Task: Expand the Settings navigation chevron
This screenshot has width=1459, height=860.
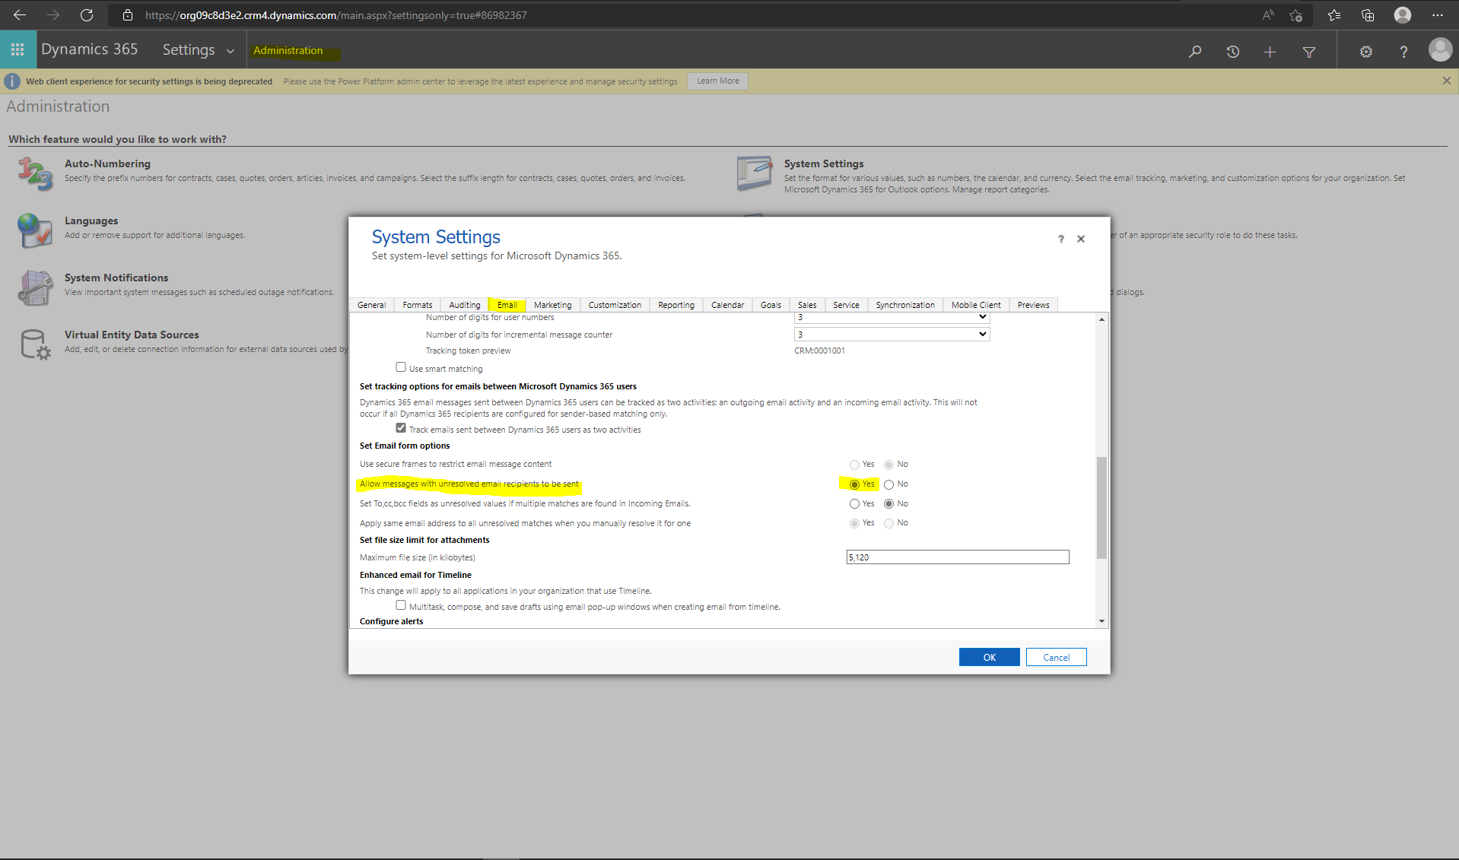Action: [230, 51]
